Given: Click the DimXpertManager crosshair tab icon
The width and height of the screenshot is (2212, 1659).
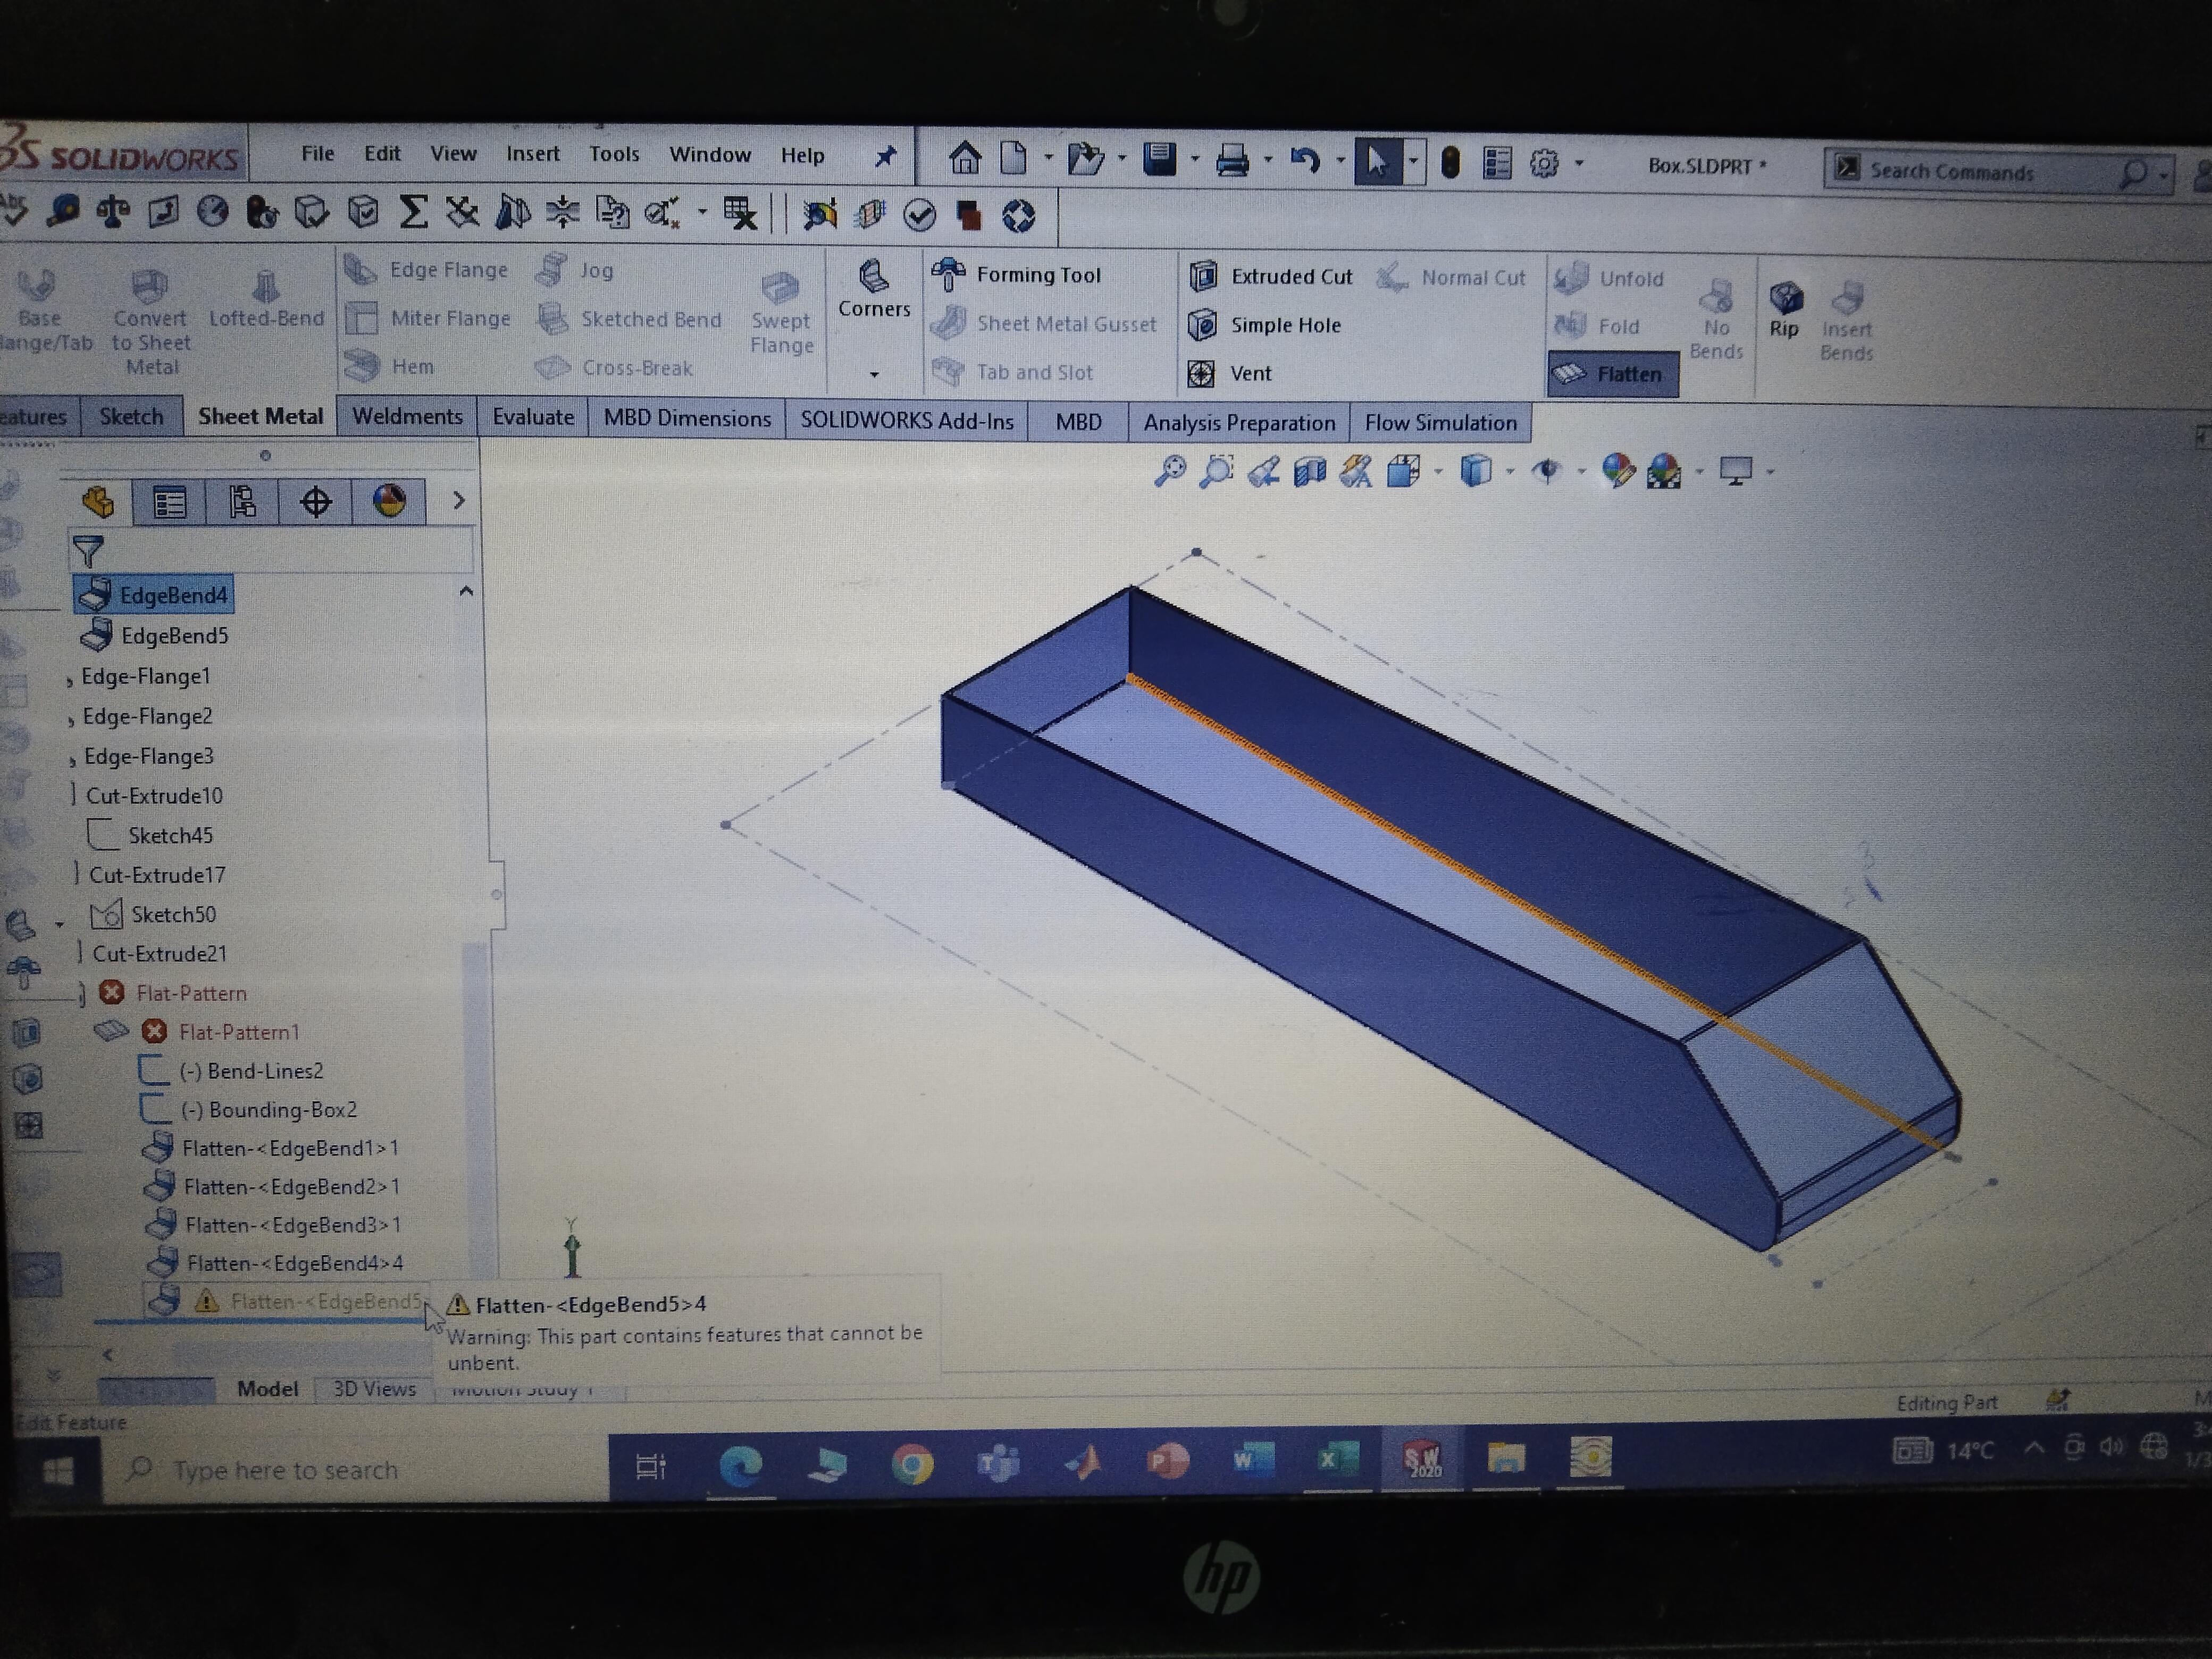Looking at the screenshot, I should tap(315, 501).
